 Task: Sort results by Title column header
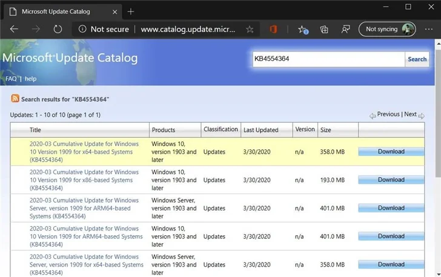tap(35, 130)
